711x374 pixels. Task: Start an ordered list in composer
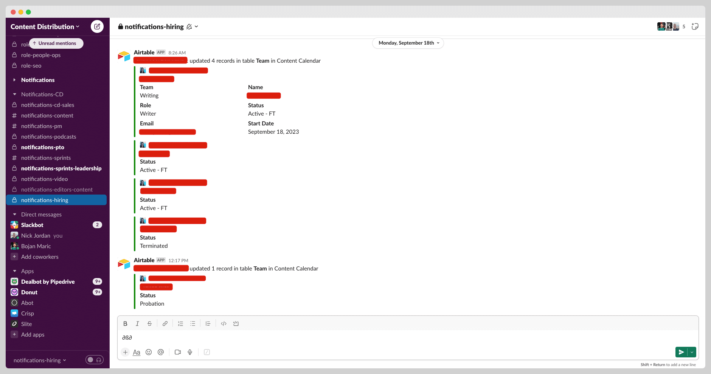coord(180,324)
